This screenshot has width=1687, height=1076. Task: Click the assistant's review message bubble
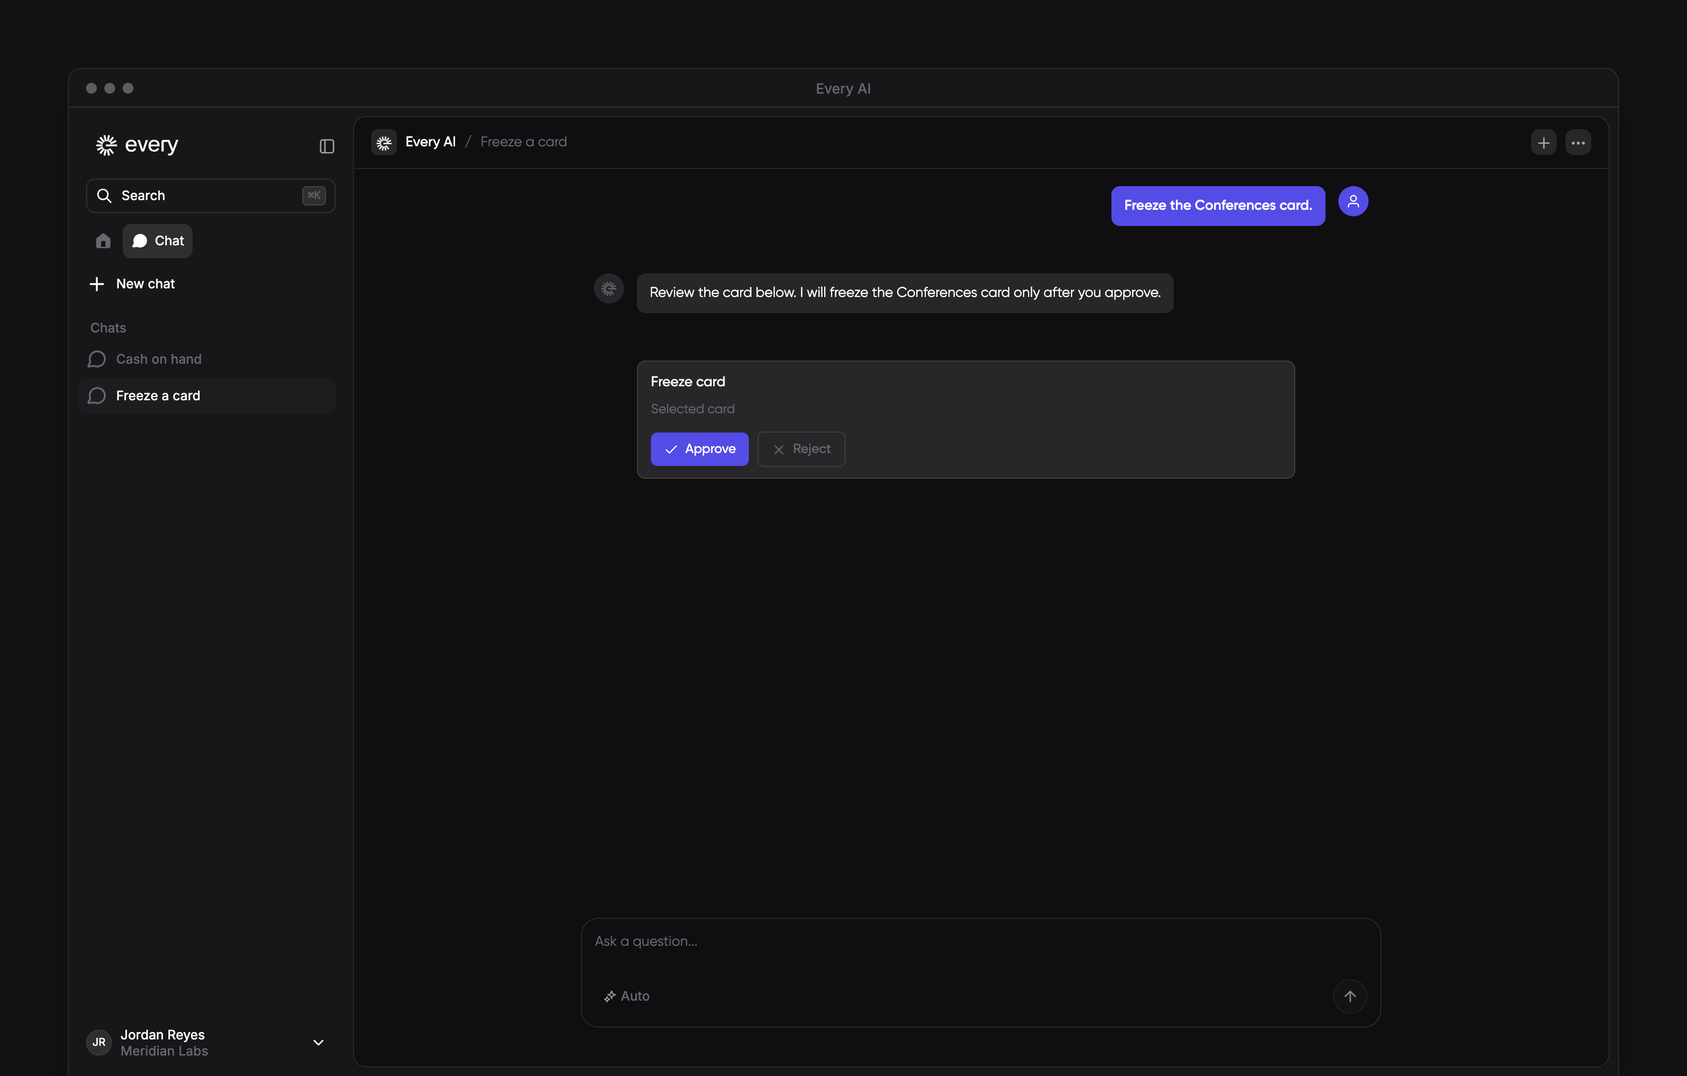pos(904,293)
